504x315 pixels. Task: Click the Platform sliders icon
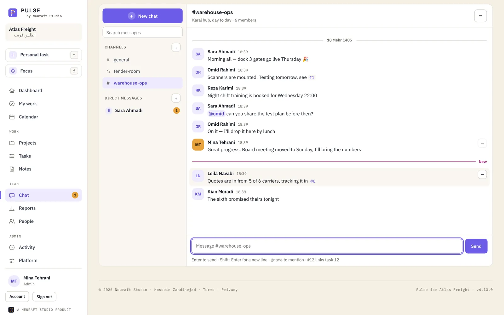tap(12, 261)
